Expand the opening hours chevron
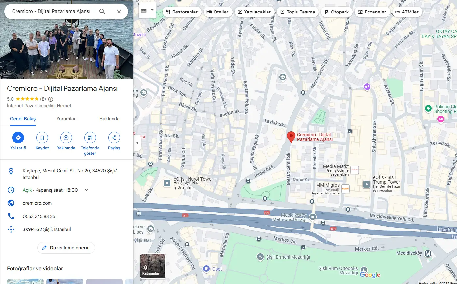Image resolution: width=457 pixels, height=284 pixels. [87, 190]
